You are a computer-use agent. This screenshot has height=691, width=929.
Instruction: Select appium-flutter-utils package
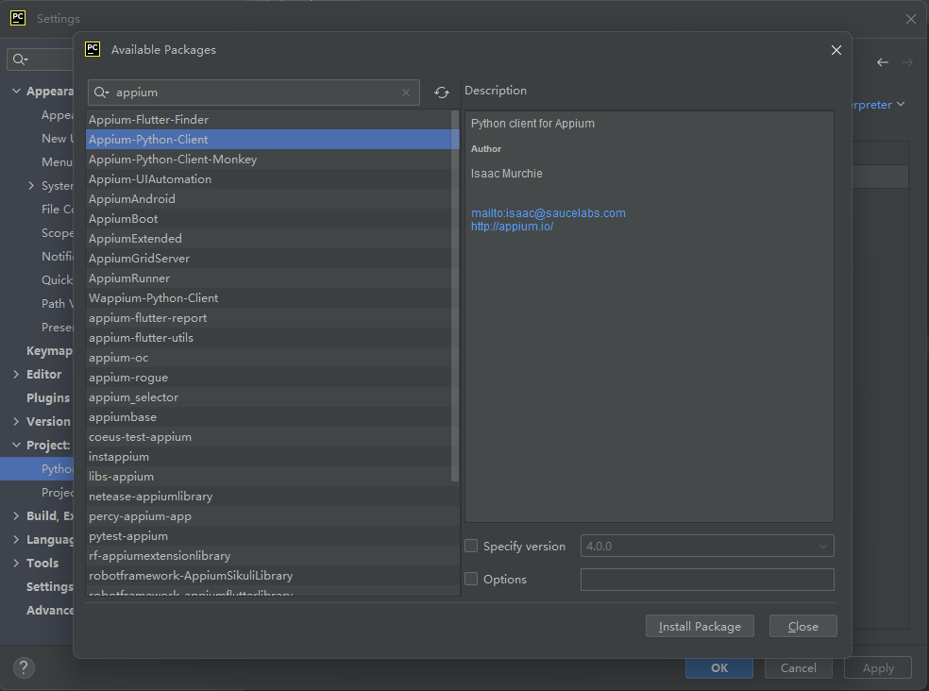coord(268,338)
